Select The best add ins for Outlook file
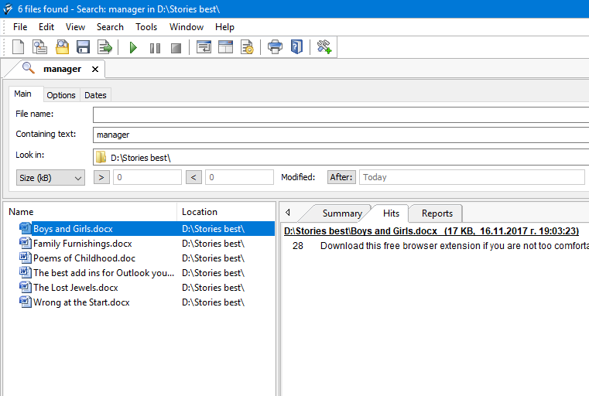 [104, 273]
